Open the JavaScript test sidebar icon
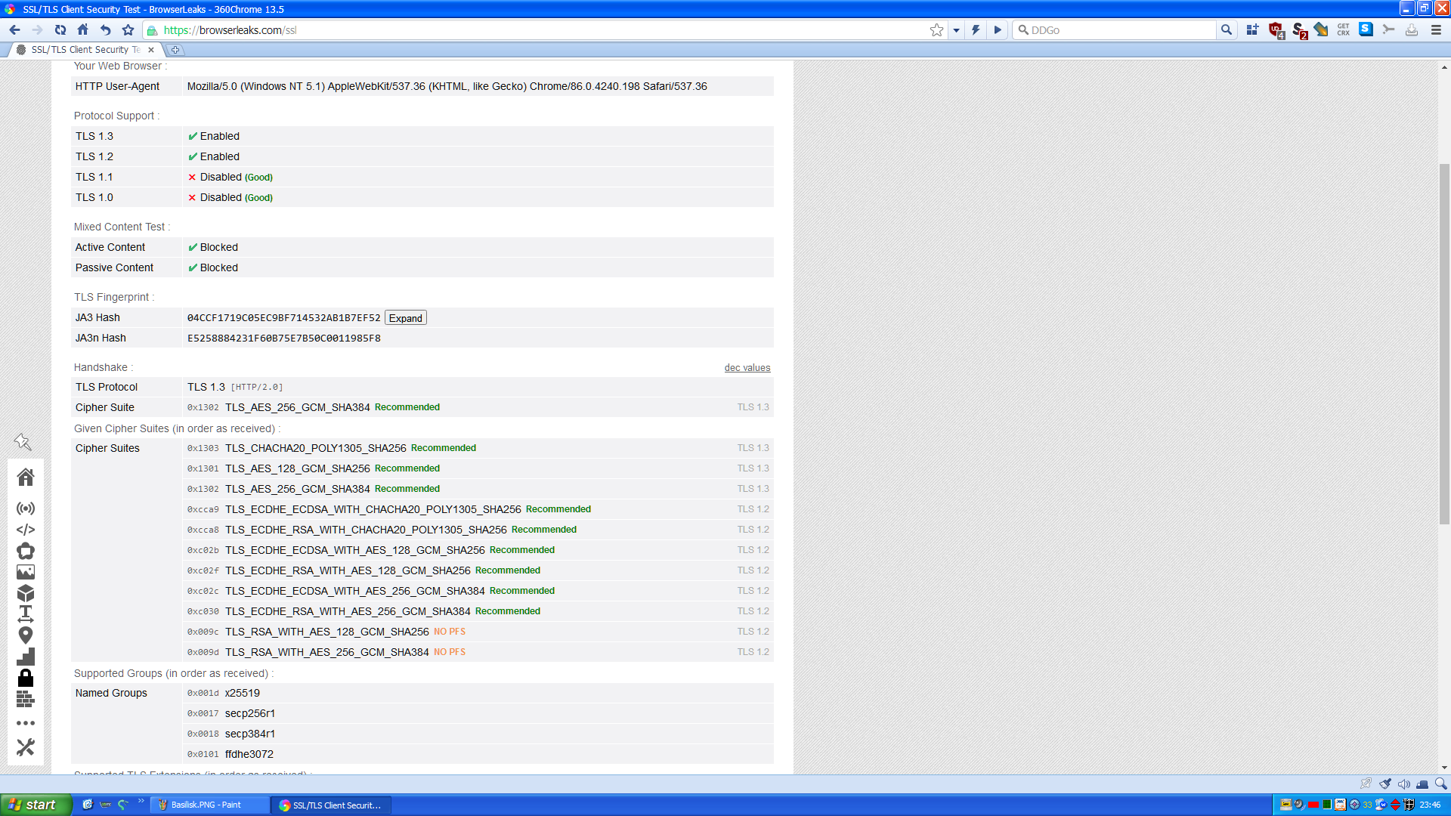This screenshot has width=1451, height=816. pos(26,530)
